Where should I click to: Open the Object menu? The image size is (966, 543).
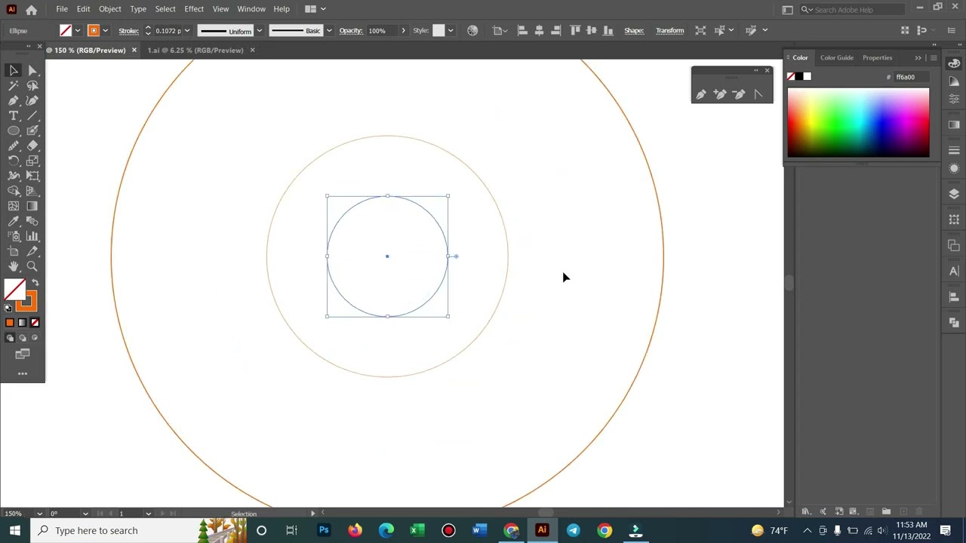click(109, 9)
